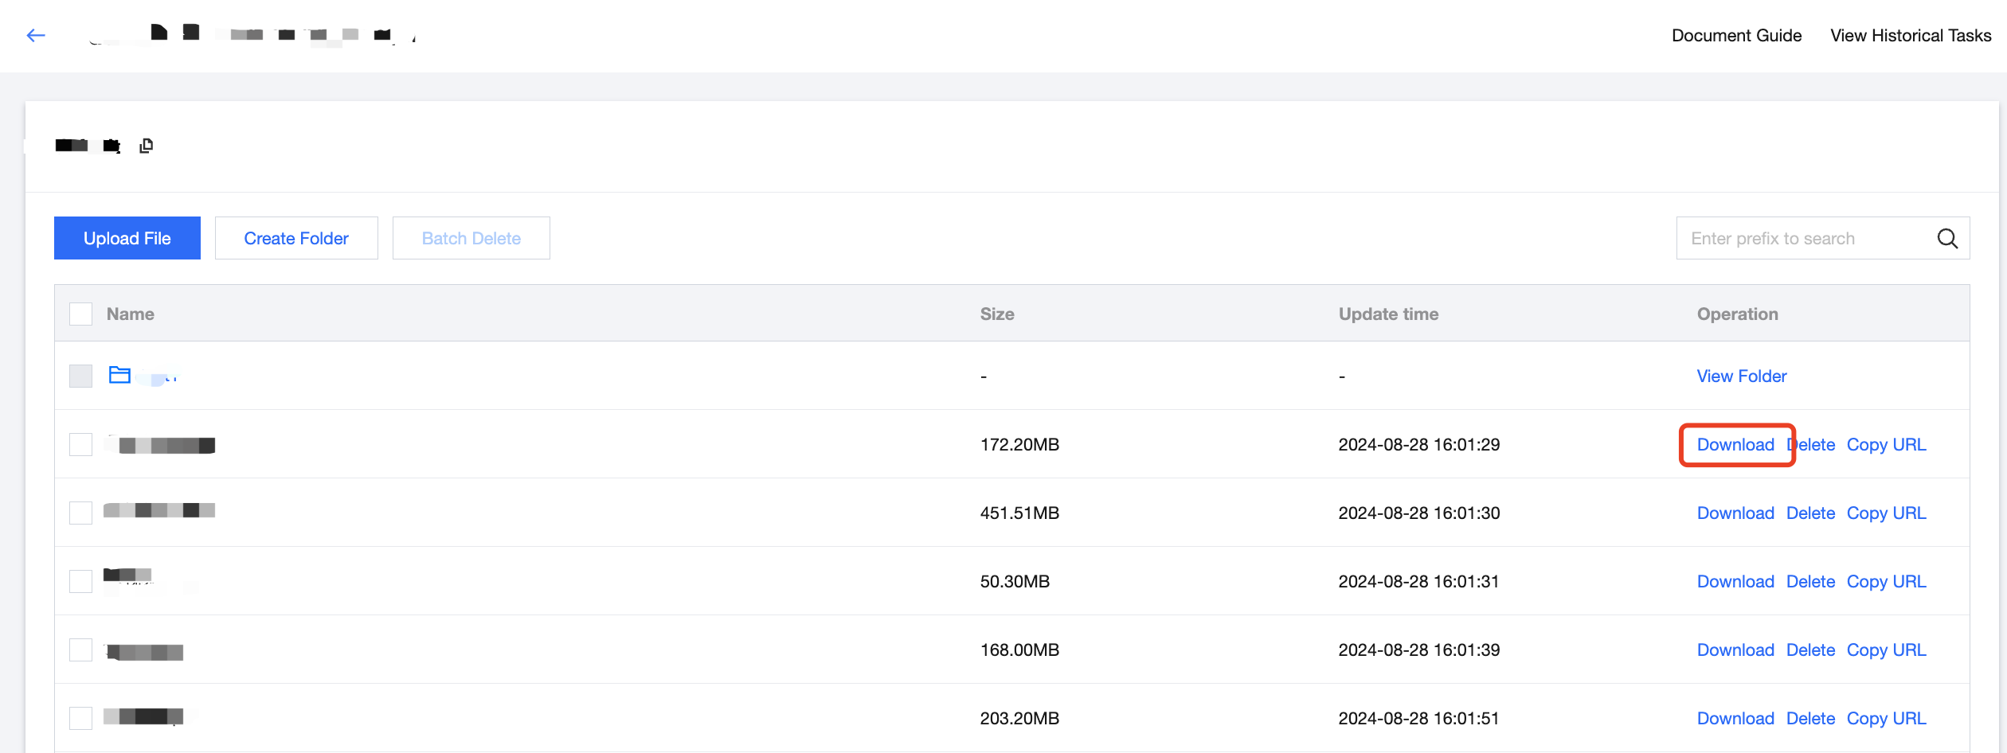Copy URL of the 50.30MB file
Viewport: 2007px width, 753px height.
[1886, 581]
